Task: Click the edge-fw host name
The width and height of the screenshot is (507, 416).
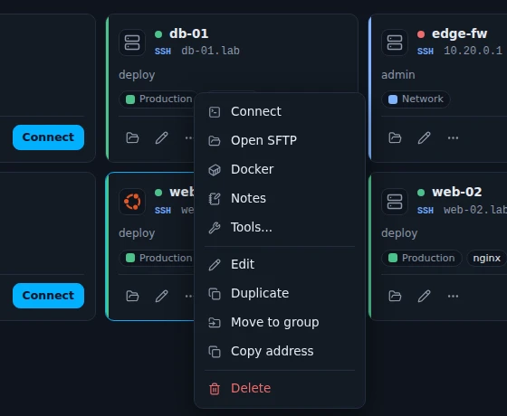Action: [x=460, y=33]
